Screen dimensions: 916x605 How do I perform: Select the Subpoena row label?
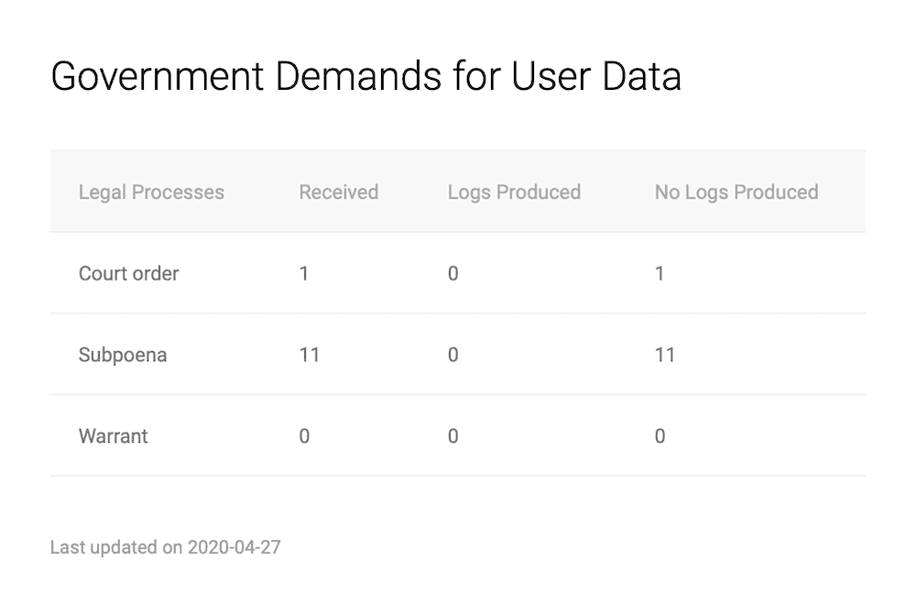(123, 355)
